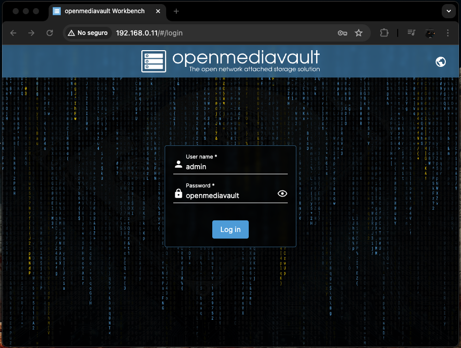The height and width of the screenshot is (348, 461).
Task: Open browser three-dot menu
Action: pyautogui.click(x=448, y=33)
